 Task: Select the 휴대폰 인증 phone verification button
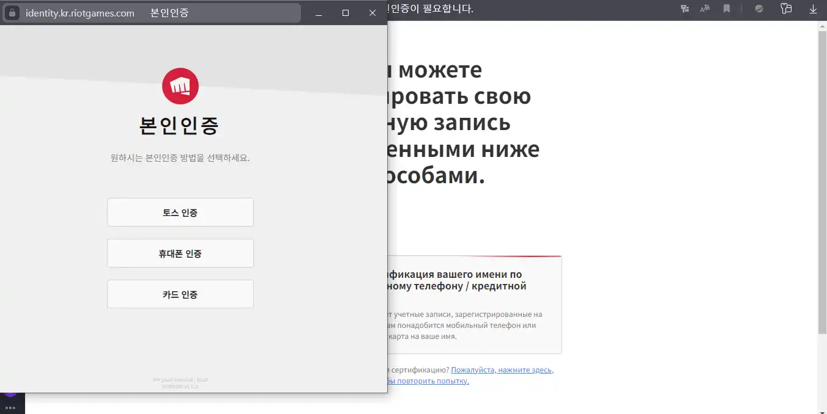(180, 253)
